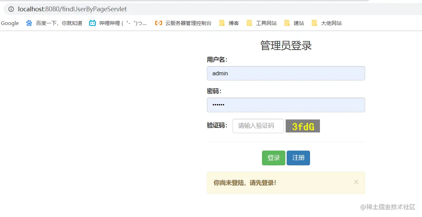
Task: Open the 建站 bookmark folder icon
Action: click(287, 23)
